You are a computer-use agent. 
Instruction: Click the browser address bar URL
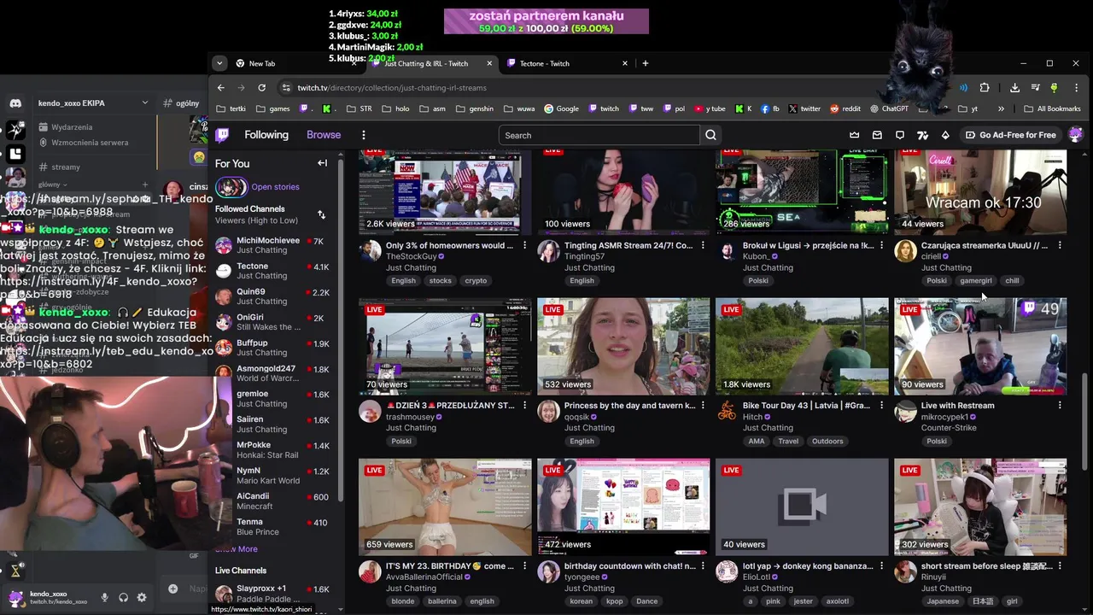point(392,87)
